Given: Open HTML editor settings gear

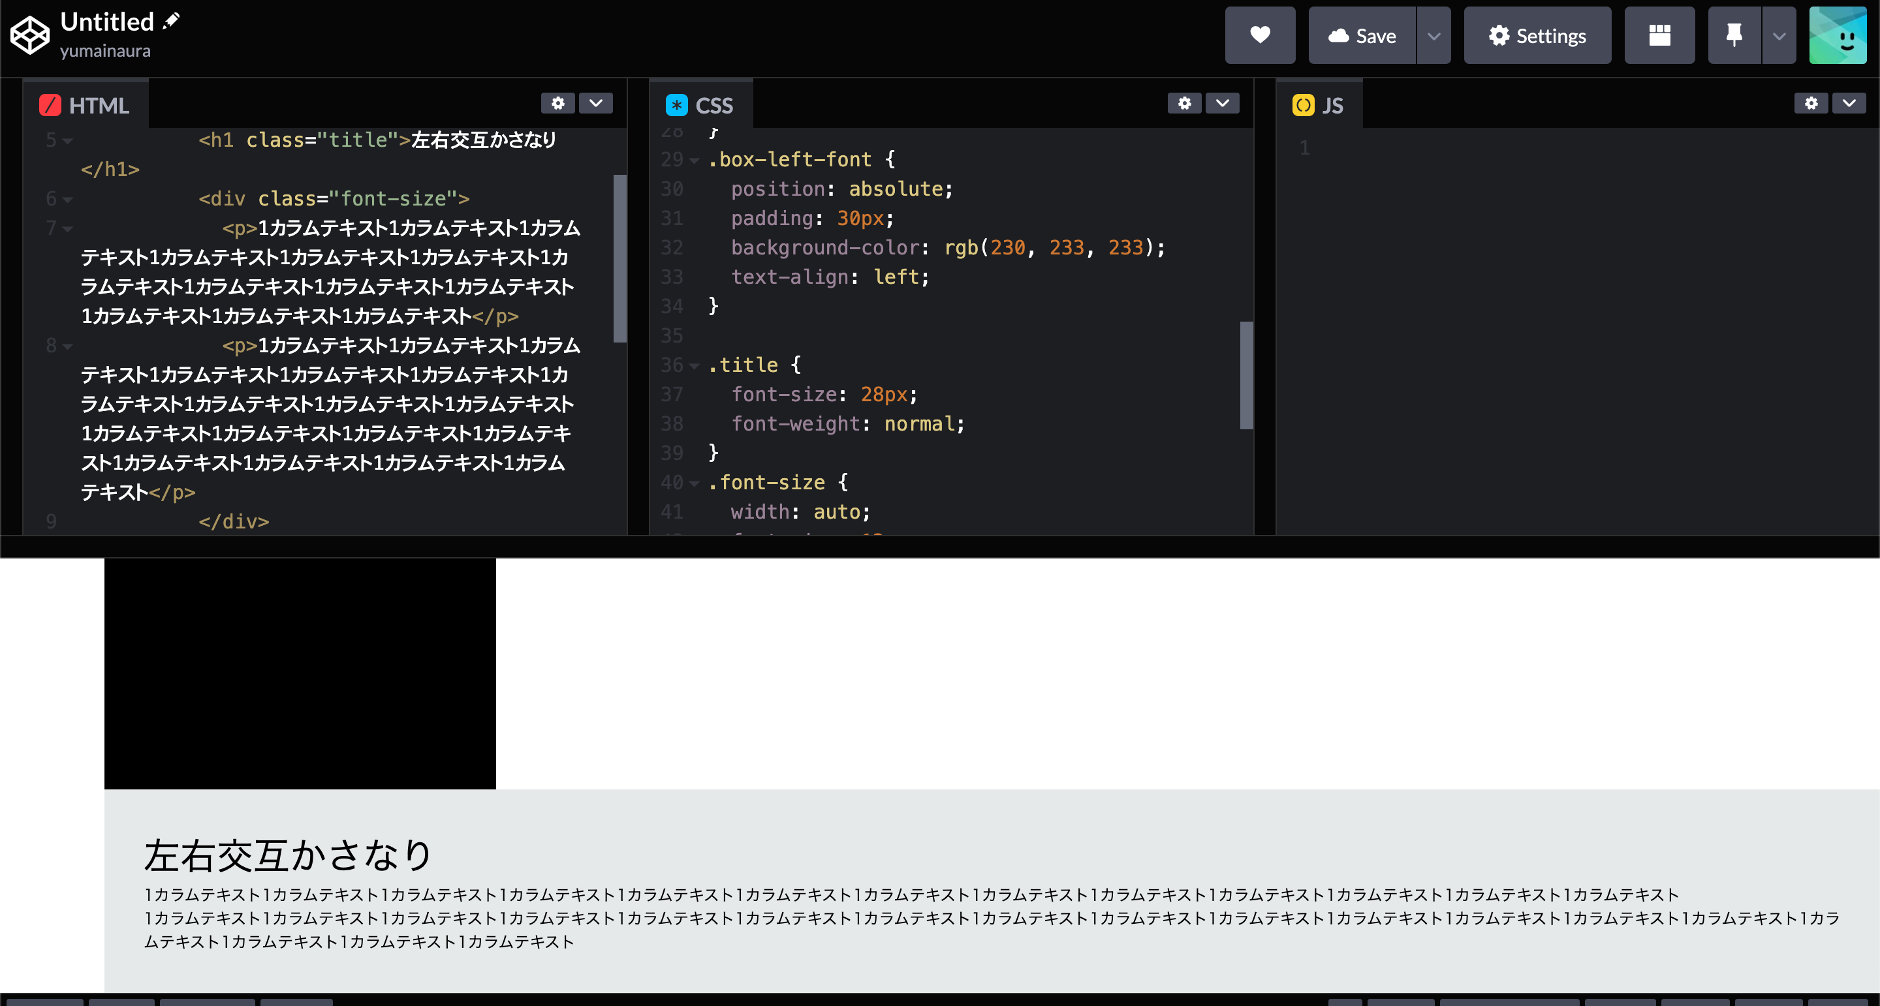Looking at the screenshot, I should click(557, 104).
